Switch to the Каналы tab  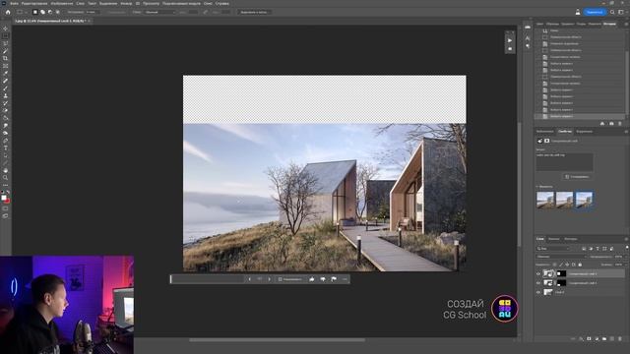[x=554, y=239]
